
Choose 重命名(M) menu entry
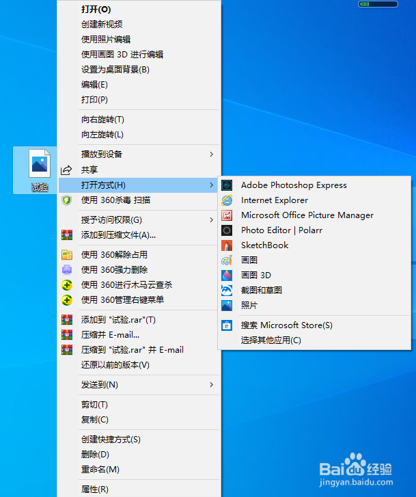coord(100,470)
